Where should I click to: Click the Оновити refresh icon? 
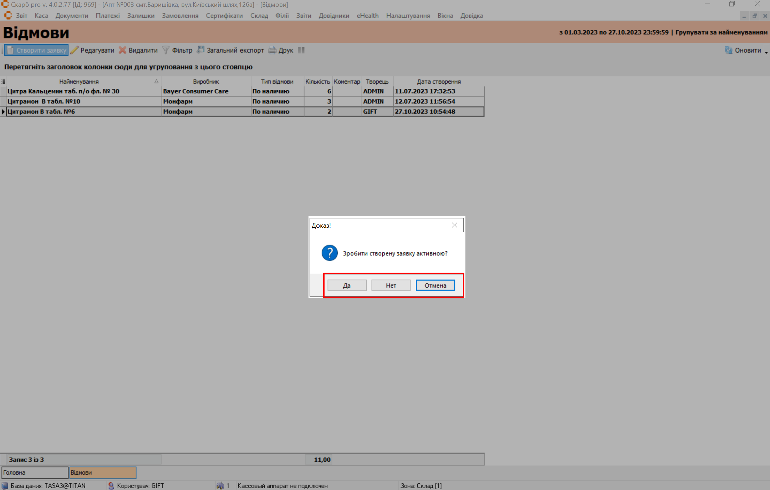[728, 50]
